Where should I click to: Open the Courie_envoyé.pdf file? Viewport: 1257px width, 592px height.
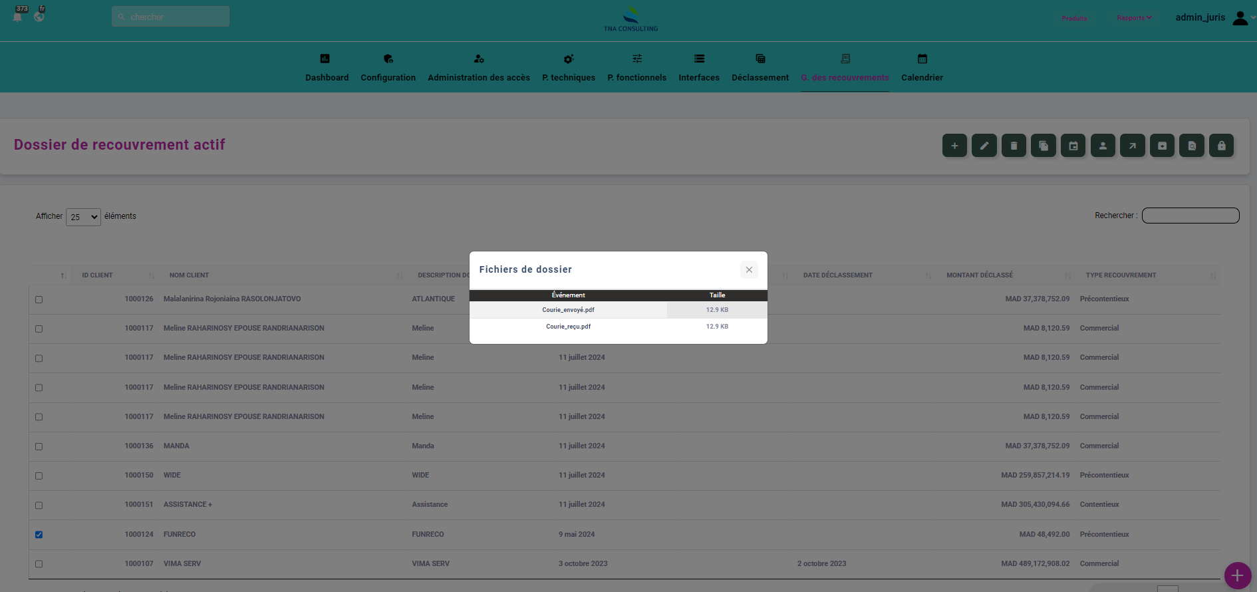[x=568, y=310]
